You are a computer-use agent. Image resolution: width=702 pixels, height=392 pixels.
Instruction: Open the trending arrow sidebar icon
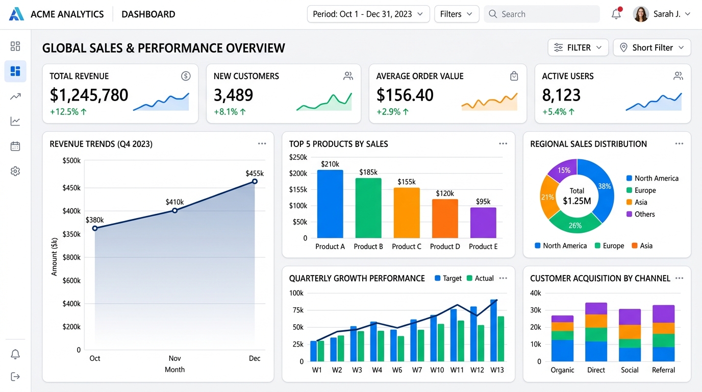pyautogui.click(x=15, y=96)
